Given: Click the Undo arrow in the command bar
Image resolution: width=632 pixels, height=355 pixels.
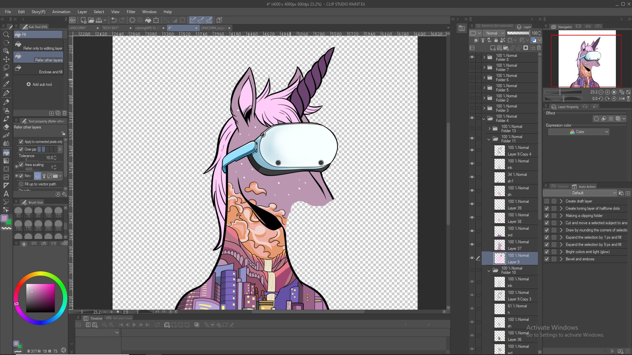Looking at the screenshot, I should coord(114,20).
